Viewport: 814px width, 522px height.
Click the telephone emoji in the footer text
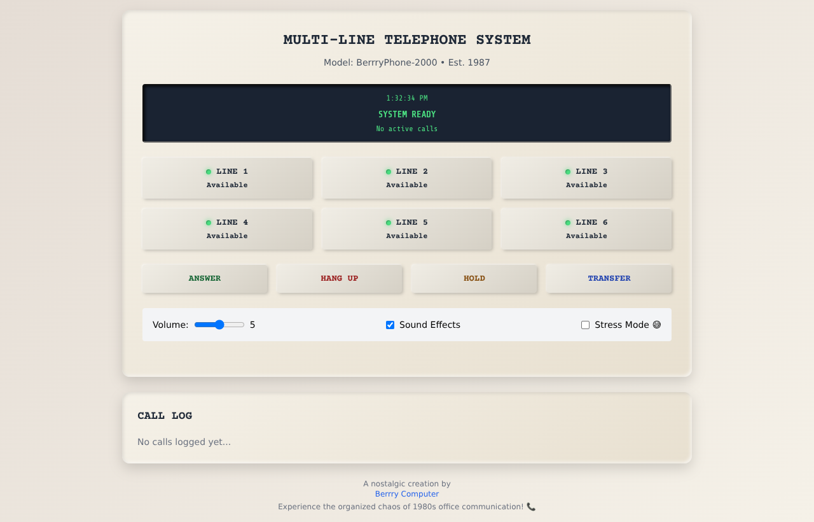530,507
